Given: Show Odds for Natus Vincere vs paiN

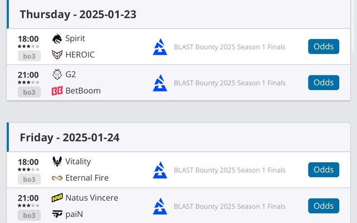Looking at the screenshot, I should tap(324, 206).
